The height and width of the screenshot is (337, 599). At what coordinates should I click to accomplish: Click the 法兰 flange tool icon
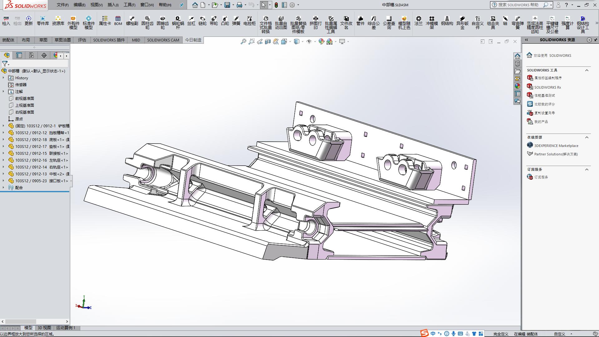click(x=419, y=21)
